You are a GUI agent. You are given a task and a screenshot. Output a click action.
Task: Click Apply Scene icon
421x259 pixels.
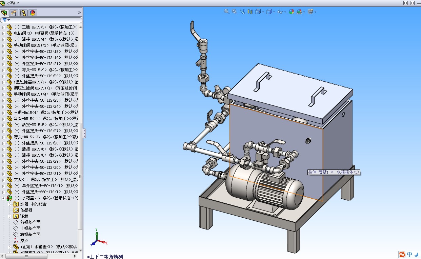pos(299,12)
